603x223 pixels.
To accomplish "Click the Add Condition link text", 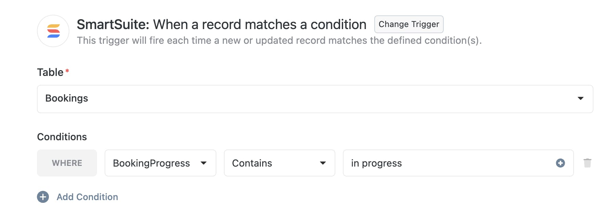I will coord(87,197).
